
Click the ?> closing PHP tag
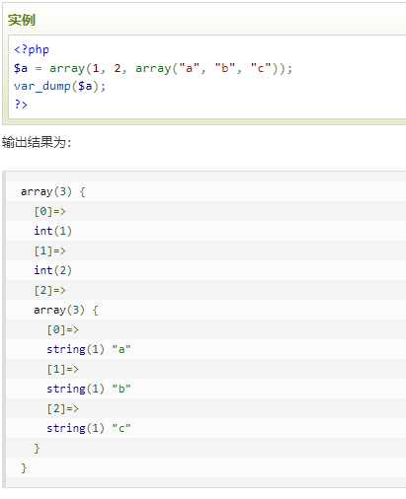pyautogui.click(x=21, y=105)
